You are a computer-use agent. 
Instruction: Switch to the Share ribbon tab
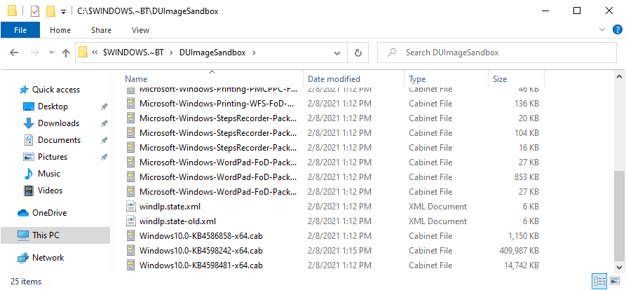point(101,30)
